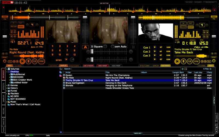Image resolution: width=219 pixels, height=137 pixels.
Task: Click CUE on the right yellow deck
Action: point(189,61)
